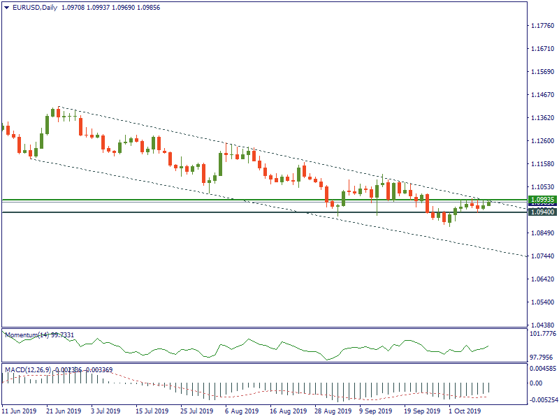
Task: Click the latest MACD histogram bar
Action: (488, 388)
